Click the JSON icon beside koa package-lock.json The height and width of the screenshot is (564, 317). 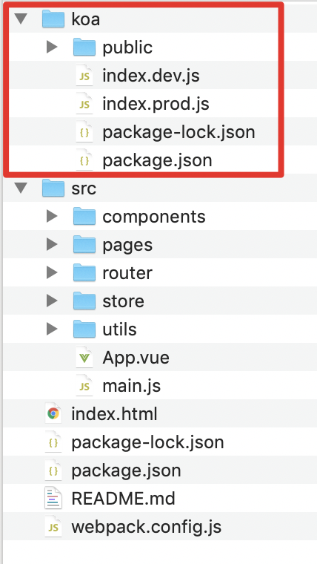[x=84, y=132]
